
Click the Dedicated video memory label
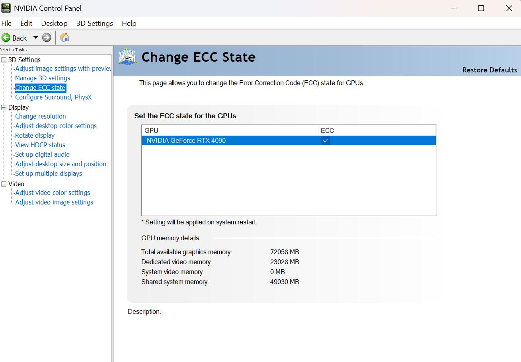click(177, 262)
